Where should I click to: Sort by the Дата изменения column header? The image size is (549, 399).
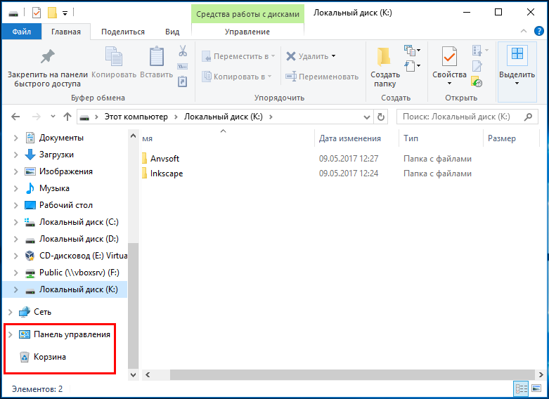356,138
